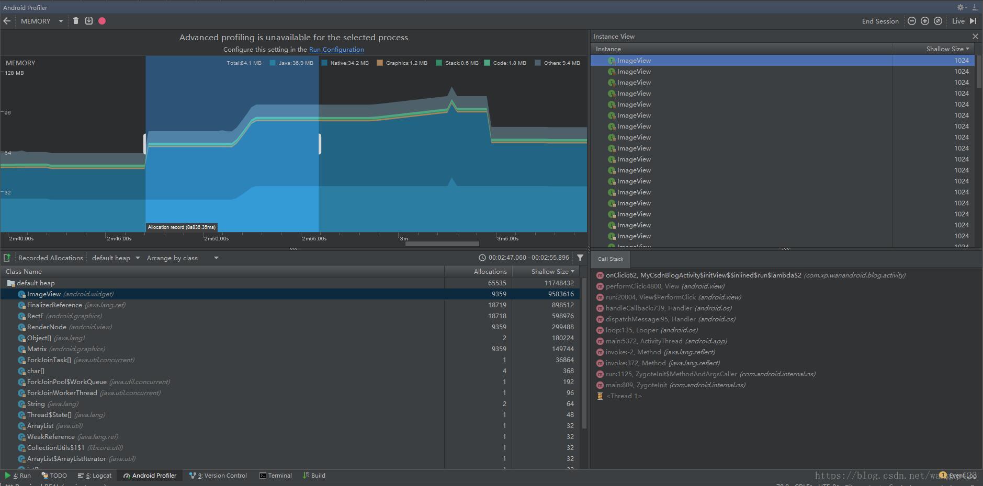Select first ImageView instance row
This screenshot has width=983, height=486.
pos(783,61)
